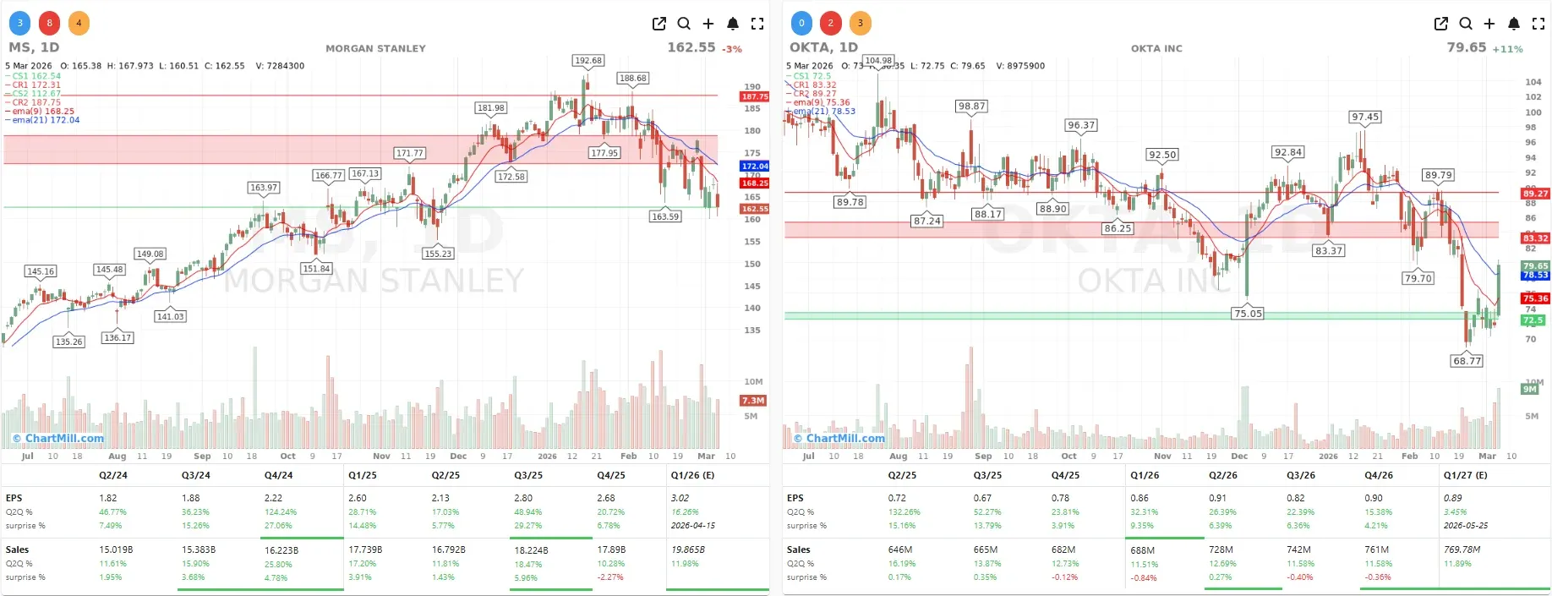Click the Sales value 15.019B in the MS table
This screenshot has width=1552, height=596.
[x=116, y=550]
